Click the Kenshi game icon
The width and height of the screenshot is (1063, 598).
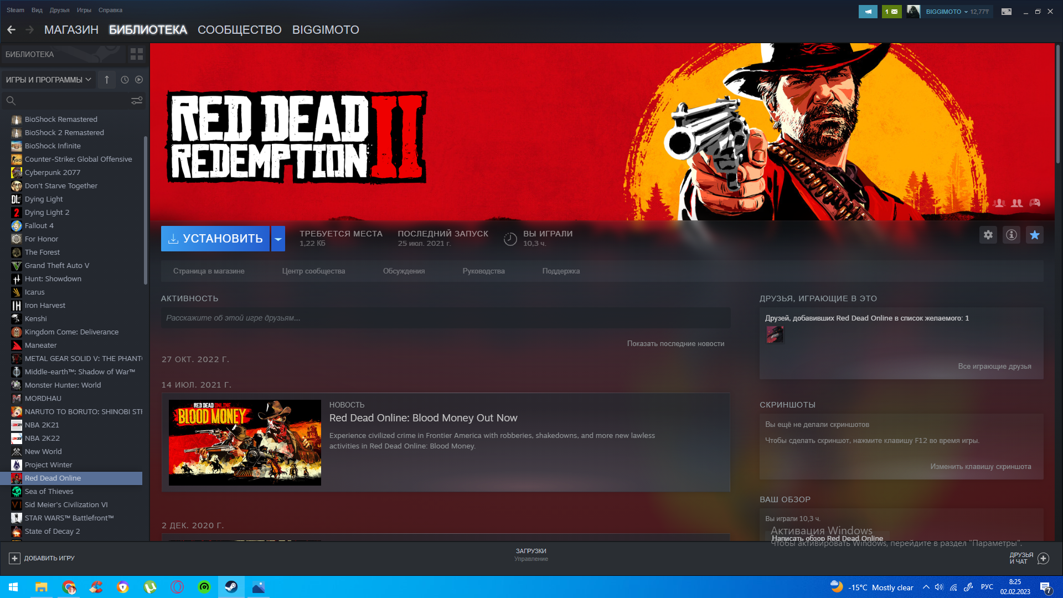[x=17, y=319]
